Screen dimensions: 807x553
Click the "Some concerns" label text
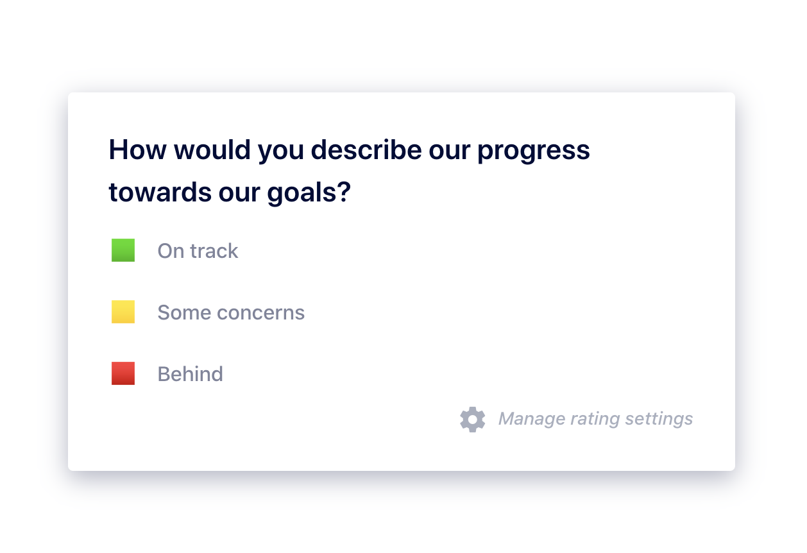[x=231, y=312]
